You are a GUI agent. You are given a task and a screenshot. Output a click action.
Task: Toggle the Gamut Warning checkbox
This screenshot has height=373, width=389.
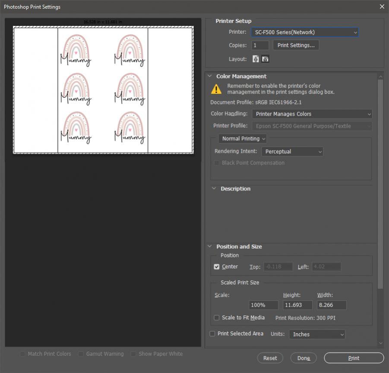(x=81, y=354)
